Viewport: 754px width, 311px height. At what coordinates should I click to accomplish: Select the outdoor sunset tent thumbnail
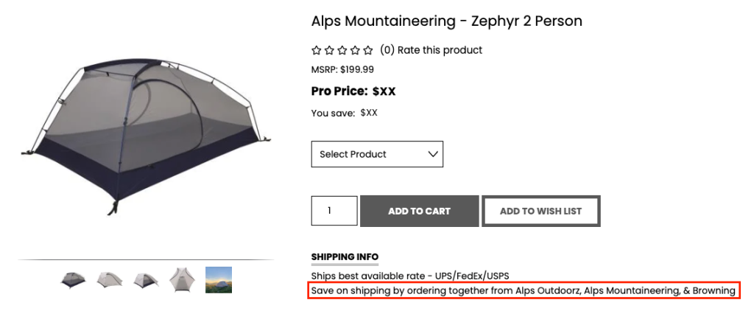pos(219,280)
